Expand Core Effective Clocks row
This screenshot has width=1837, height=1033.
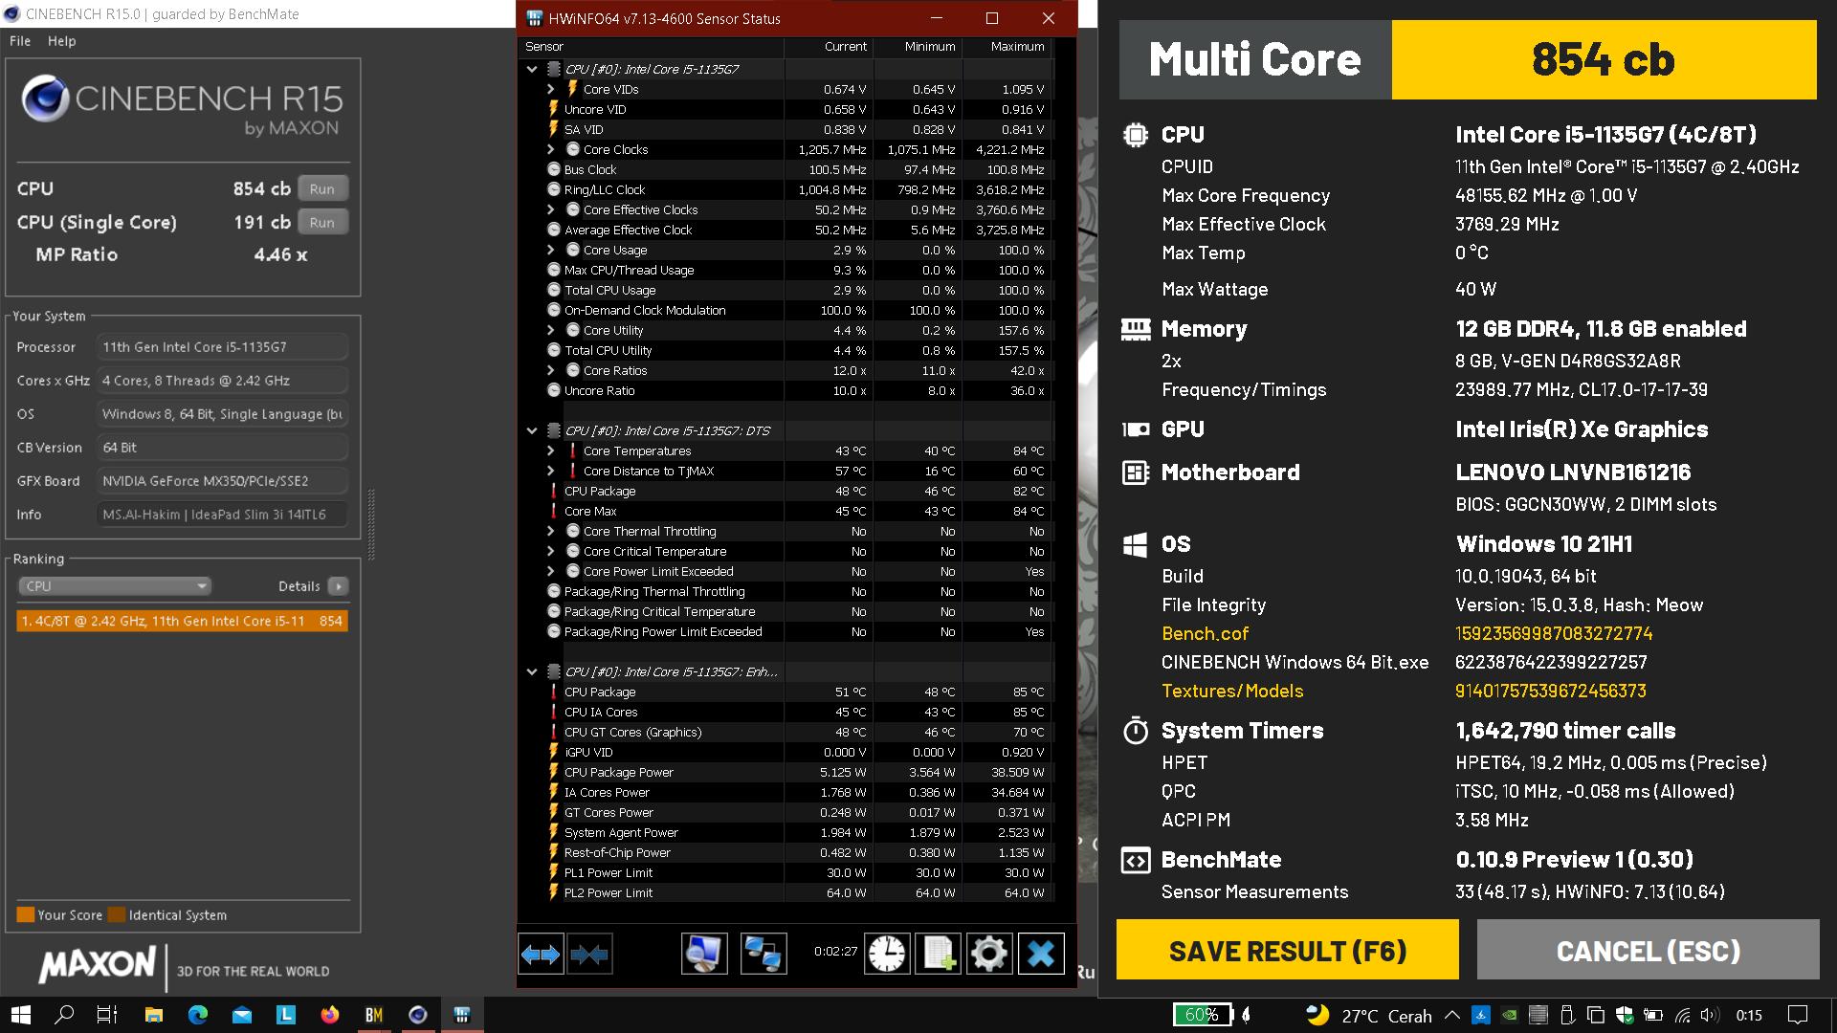point(551,209)
